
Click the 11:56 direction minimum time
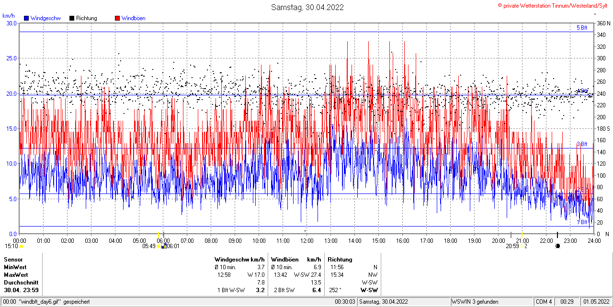337,267
